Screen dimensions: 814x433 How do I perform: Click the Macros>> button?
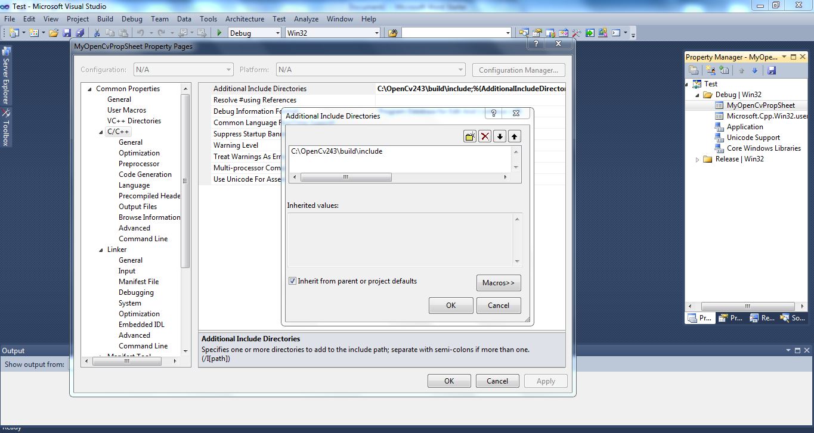[x=499, y=283]
